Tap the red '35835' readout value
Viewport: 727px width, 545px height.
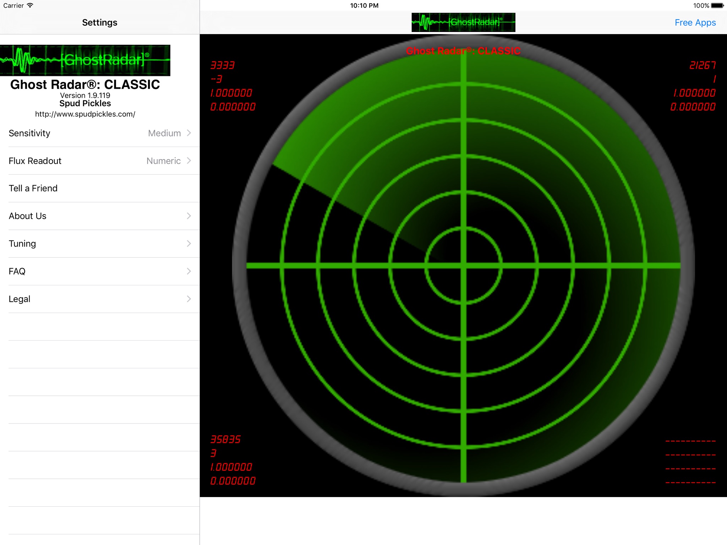click(x=226, y=440)
